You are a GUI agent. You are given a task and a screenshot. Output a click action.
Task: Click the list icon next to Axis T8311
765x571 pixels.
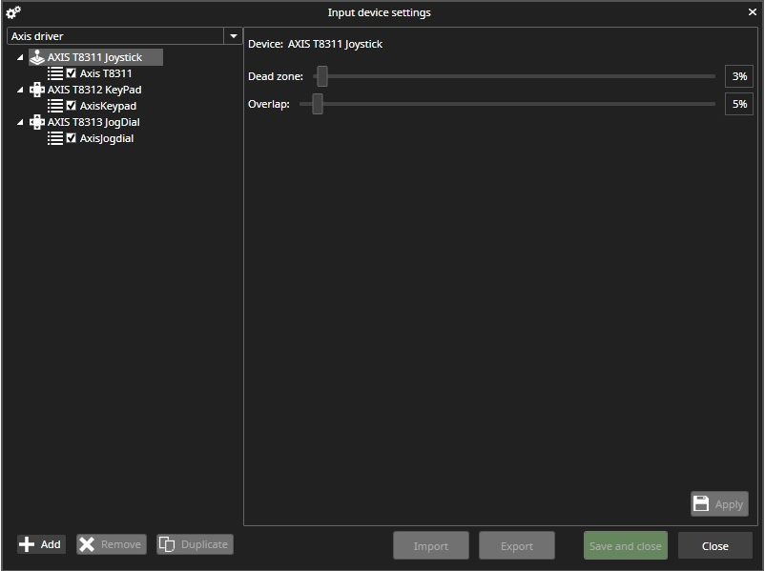pyautogui.click(x=55, y=73)
